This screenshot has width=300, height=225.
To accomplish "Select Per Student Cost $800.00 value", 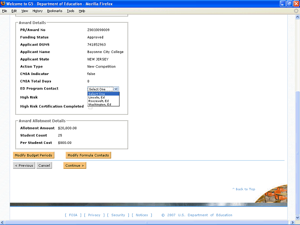I will [65, 142].
